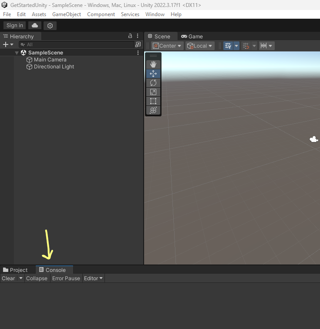This screenshot has height=329, width=320.
Task: Open grid snapping dropdown arrow
Action: point(254,46)
